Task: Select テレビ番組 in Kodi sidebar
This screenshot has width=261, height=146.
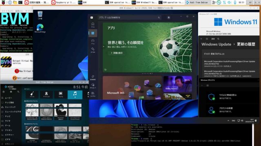Action: [9, 103]
